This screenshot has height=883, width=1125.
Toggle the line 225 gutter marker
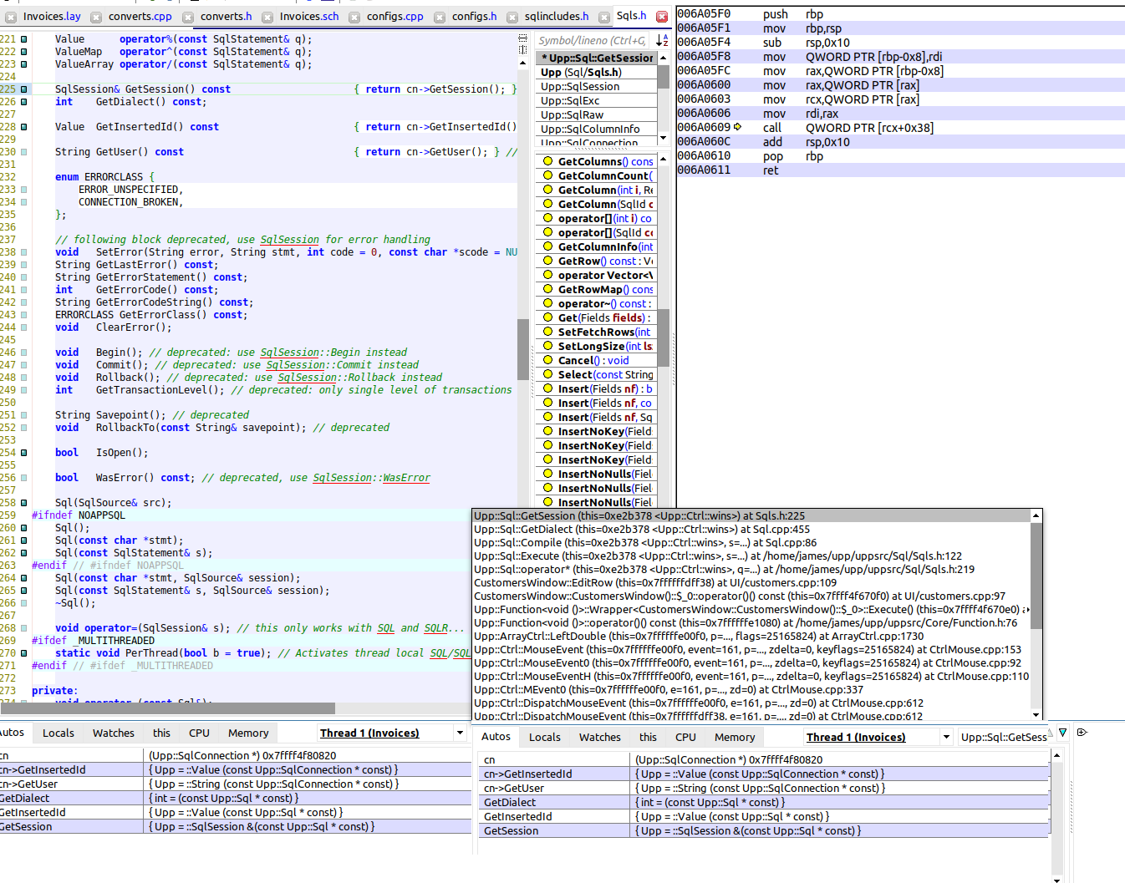24,89
